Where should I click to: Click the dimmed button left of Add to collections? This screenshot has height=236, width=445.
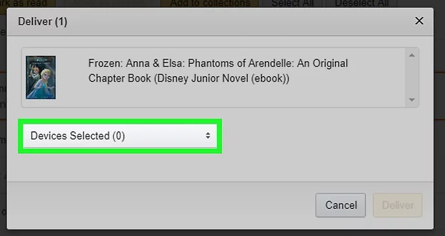click(108, 3)
